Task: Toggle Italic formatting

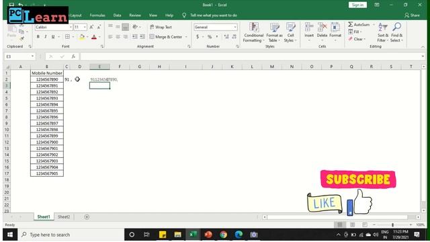Action: (x=46, y=36)
